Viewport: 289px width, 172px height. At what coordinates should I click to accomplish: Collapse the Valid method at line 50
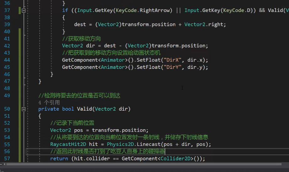point(24,109)
